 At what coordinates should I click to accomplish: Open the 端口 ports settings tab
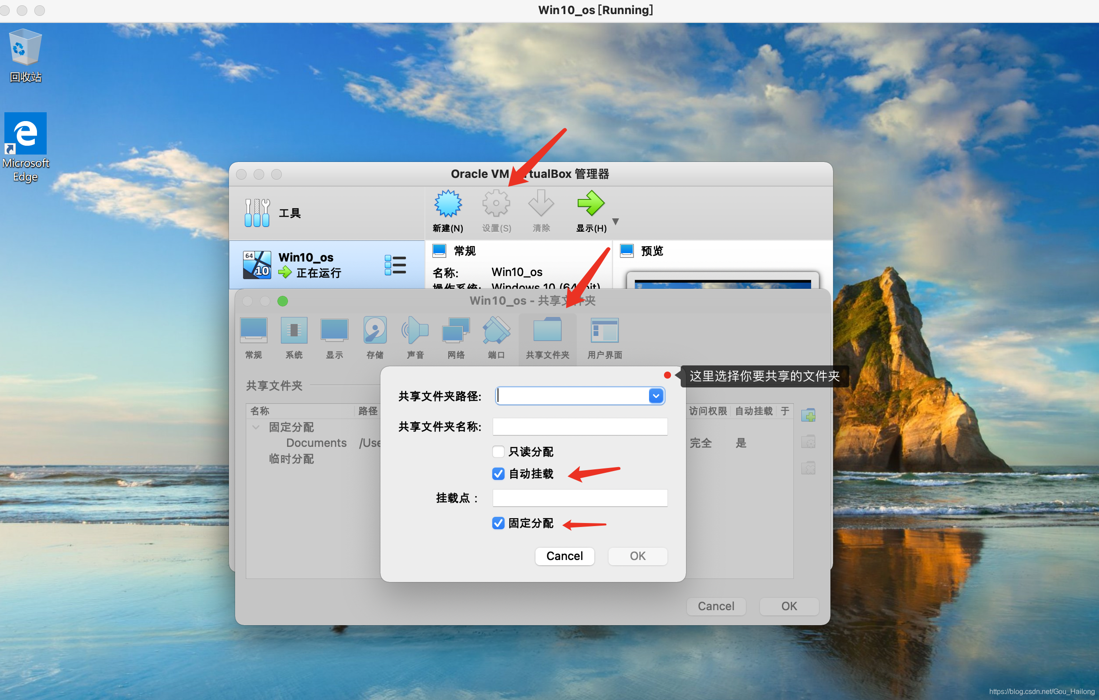click(x=496, y=338)
